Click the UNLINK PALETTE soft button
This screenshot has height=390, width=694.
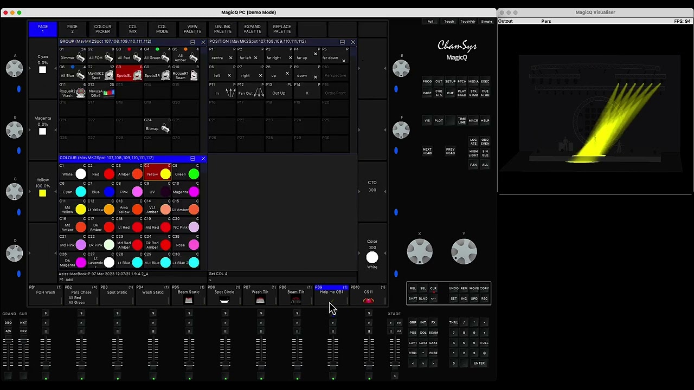[222, 29]
